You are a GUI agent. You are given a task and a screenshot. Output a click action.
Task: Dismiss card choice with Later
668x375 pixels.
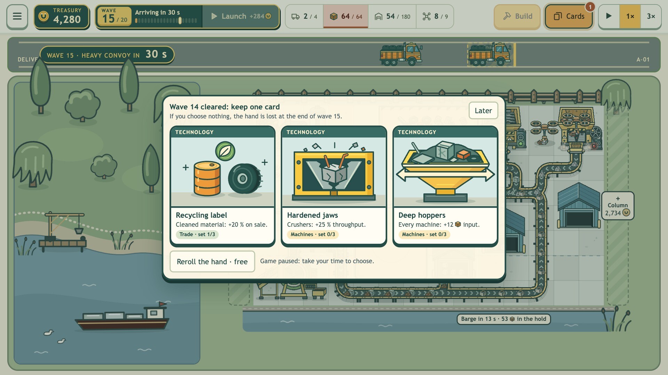(483, 110)
